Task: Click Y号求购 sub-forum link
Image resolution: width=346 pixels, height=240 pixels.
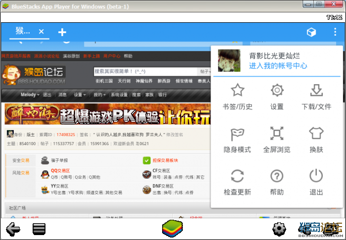Action: click(x=76, y=192)
